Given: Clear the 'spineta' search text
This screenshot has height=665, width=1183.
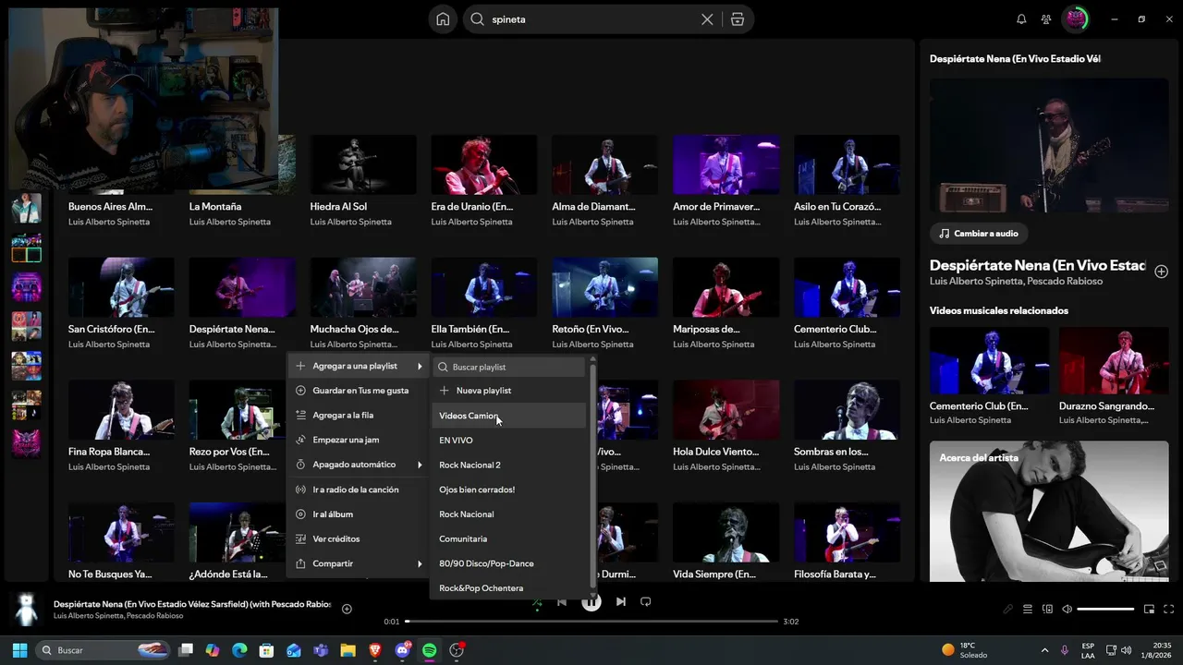Looking at the screenshot, I should 707,19.
